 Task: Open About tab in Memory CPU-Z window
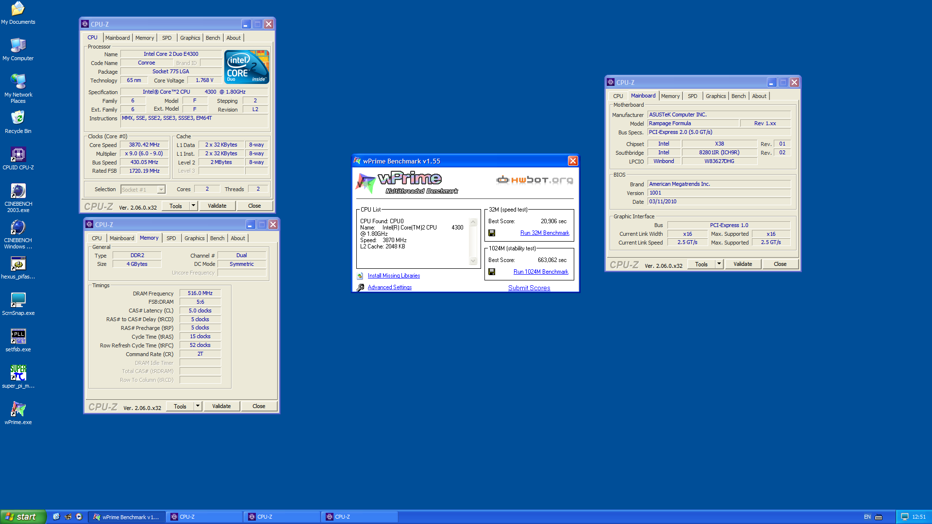click(x=238, y=238)
